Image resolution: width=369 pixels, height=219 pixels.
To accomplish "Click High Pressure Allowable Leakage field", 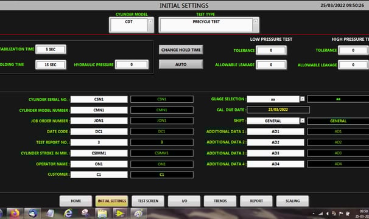I will point(353,65).
